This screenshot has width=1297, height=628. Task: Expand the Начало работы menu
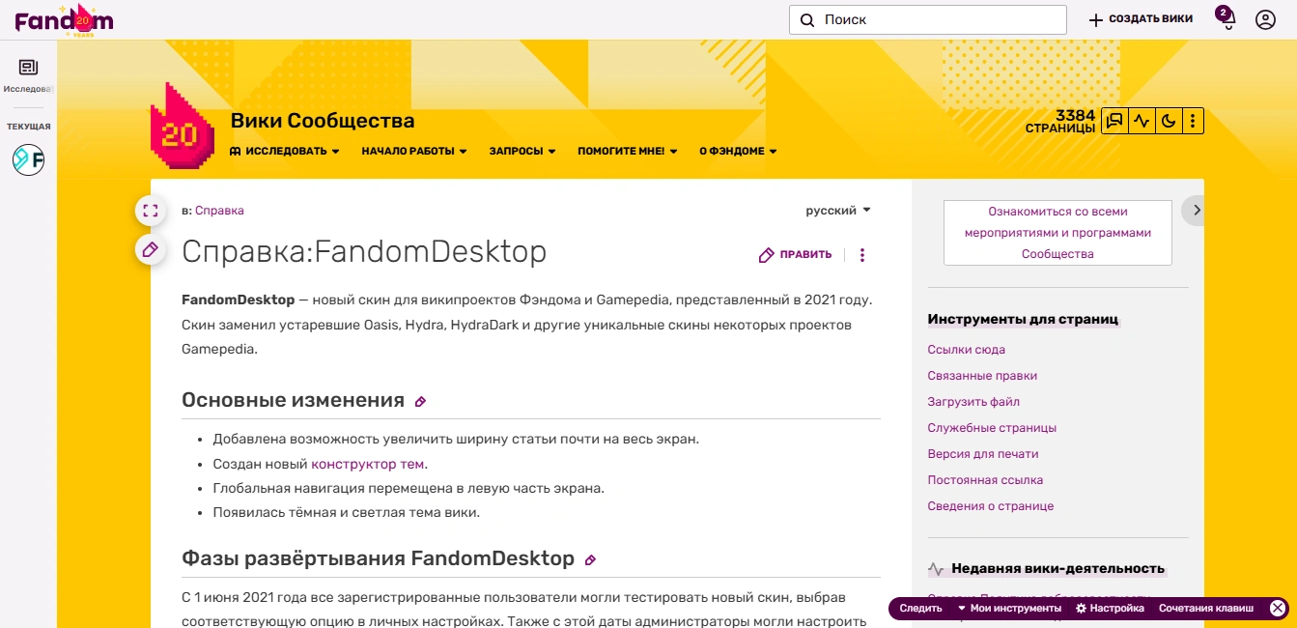tap(414, 151)
